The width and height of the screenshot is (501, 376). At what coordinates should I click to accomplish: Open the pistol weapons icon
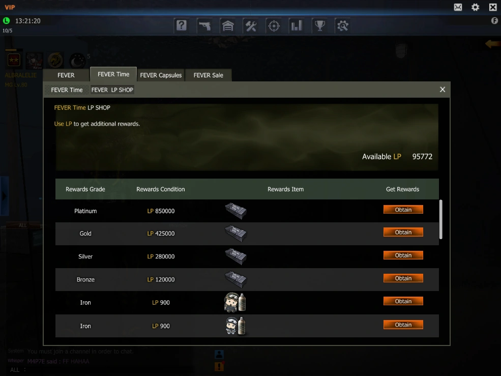(204, 25)
